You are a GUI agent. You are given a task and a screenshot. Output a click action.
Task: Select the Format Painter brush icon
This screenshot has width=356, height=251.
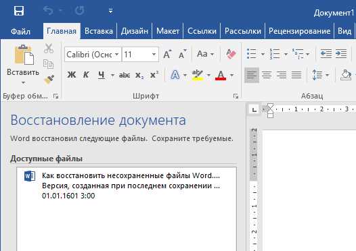coord(49,79)
